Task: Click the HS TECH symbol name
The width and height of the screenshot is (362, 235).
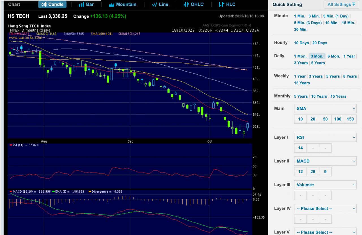Action: click(19, 16)
